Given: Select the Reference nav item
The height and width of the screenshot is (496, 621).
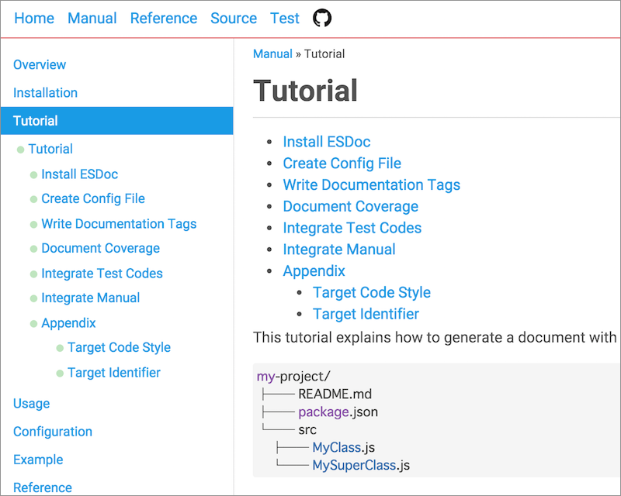Looking at the screenshot, I should [164, 18].
